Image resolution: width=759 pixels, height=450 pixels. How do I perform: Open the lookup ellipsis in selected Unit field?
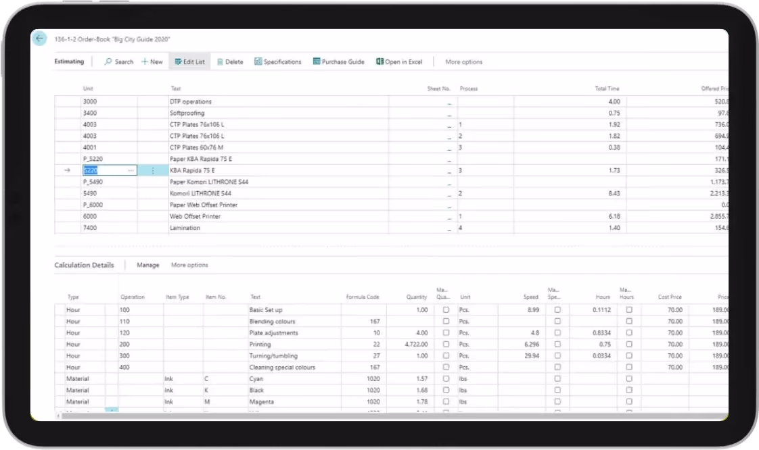click(x=131, y=171)
